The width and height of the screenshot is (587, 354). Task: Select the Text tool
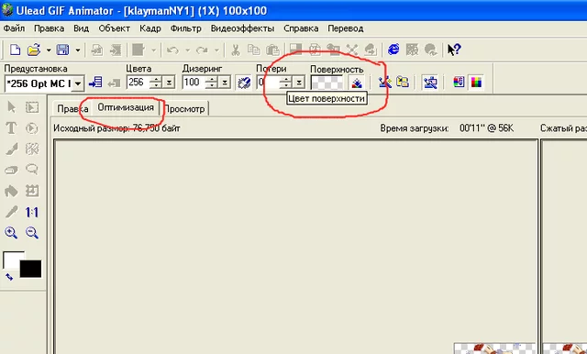coord(11,128)
